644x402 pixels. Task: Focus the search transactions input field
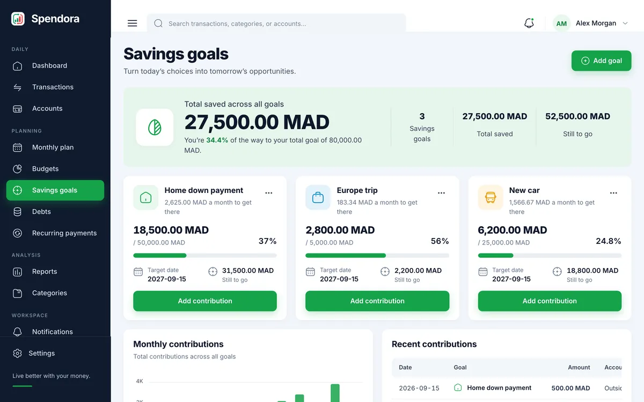(x=276, y=24)
